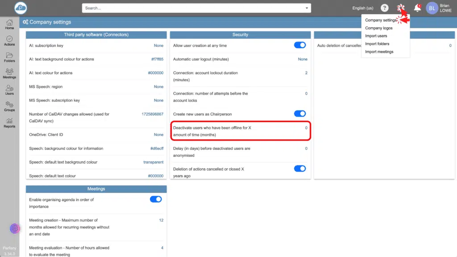This screenshot has width=457, height=257.
Task: Open the Groups sidebar icon
Action: [x=9, y=106]
